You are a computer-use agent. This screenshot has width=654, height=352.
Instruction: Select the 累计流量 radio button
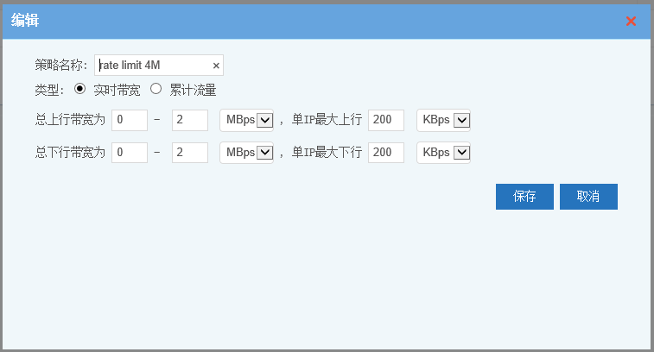[x=156, y=88]
